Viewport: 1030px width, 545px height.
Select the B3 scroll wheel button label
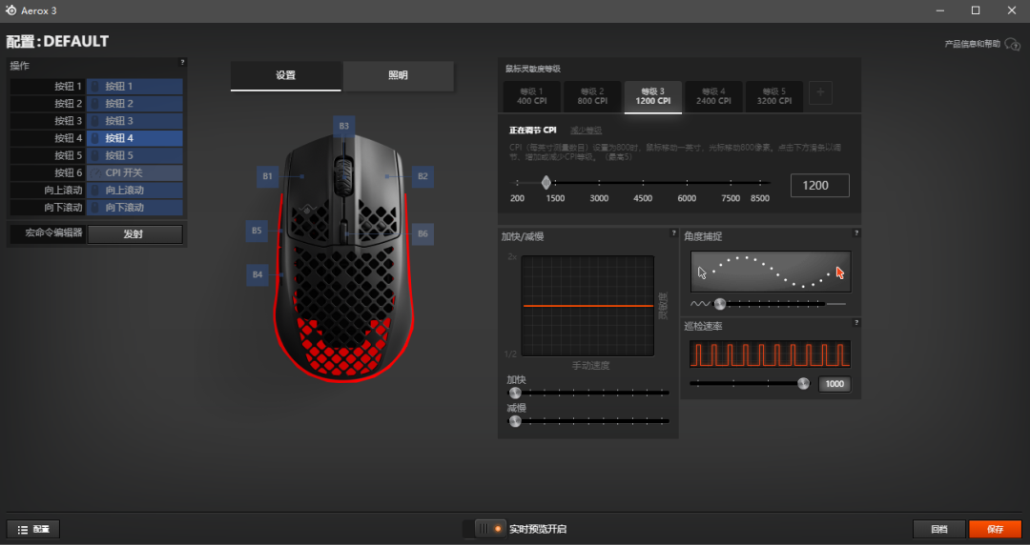(343, 126)
